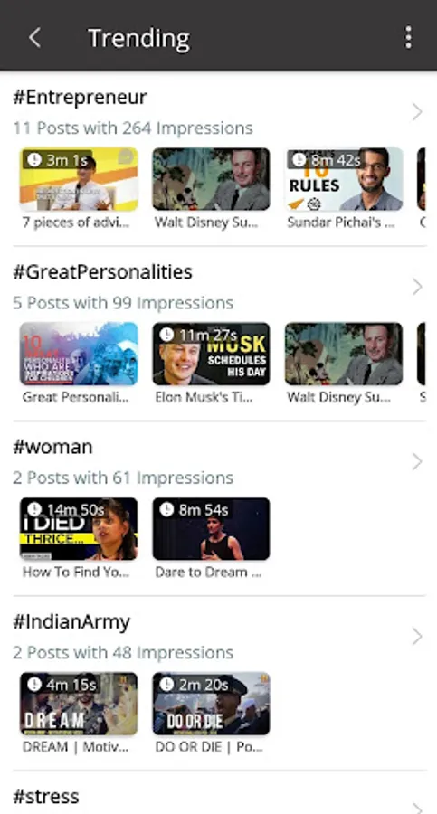Expand the #IndianArmy section chevron
The height and width of the screenshot is (814, 437).
click(417, 637)
